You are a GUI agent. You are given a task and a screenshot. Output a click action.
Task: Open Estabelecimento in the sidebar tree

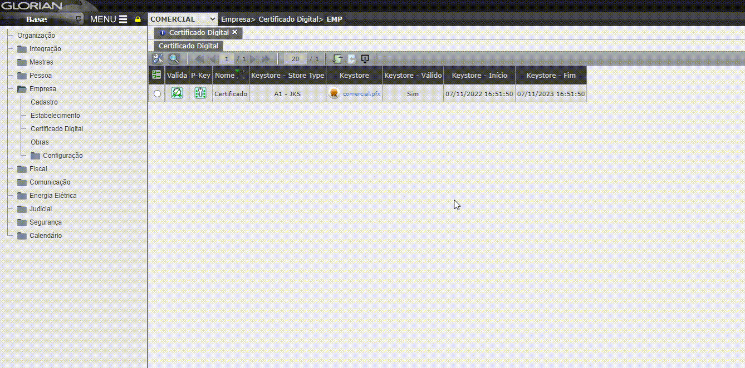(55, 116)
